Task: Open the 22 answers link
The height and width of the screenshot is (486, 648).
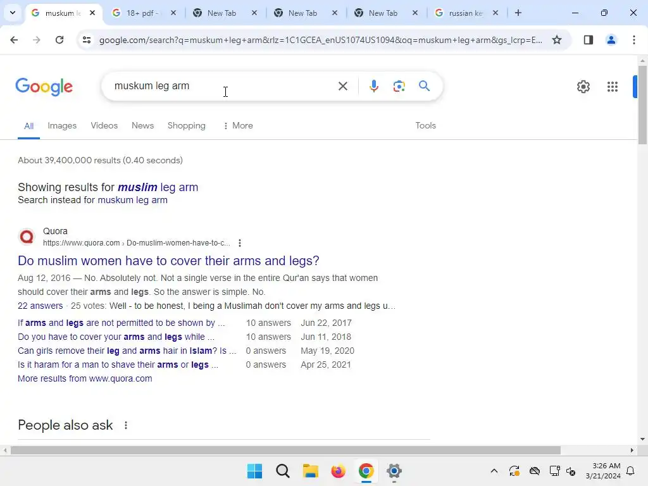Action: click(x=40, y=306)
